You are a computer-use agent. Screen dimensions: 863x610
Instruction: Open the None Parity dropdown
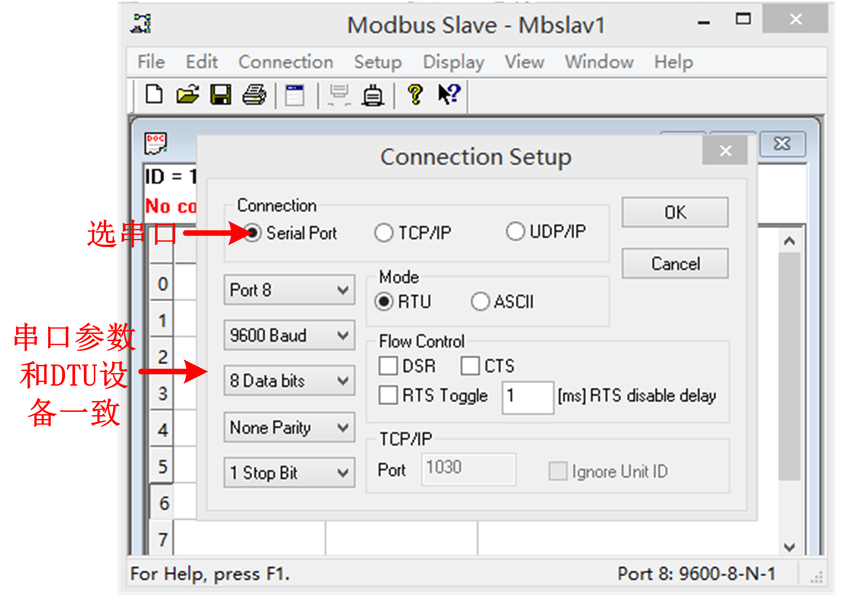[289, 427]
